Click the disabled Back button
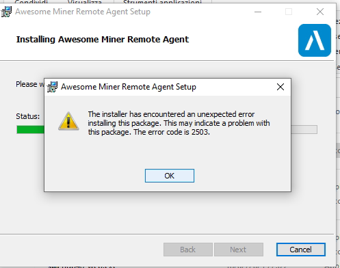This screenshot has height=268, width=340. click(x=188, y=250)
